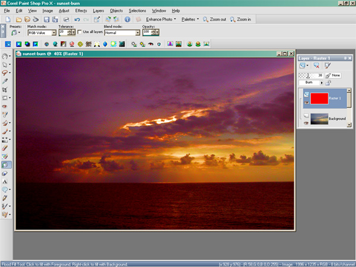Open the Presets dropdown arrow
The height and width of the screenshot is (267, 356).
(19, 33)
